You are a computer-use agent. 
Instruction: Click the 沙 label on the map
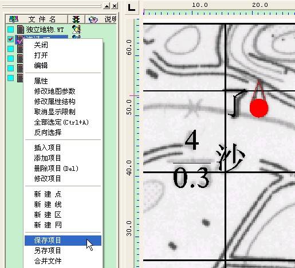(x=230, y=157)
